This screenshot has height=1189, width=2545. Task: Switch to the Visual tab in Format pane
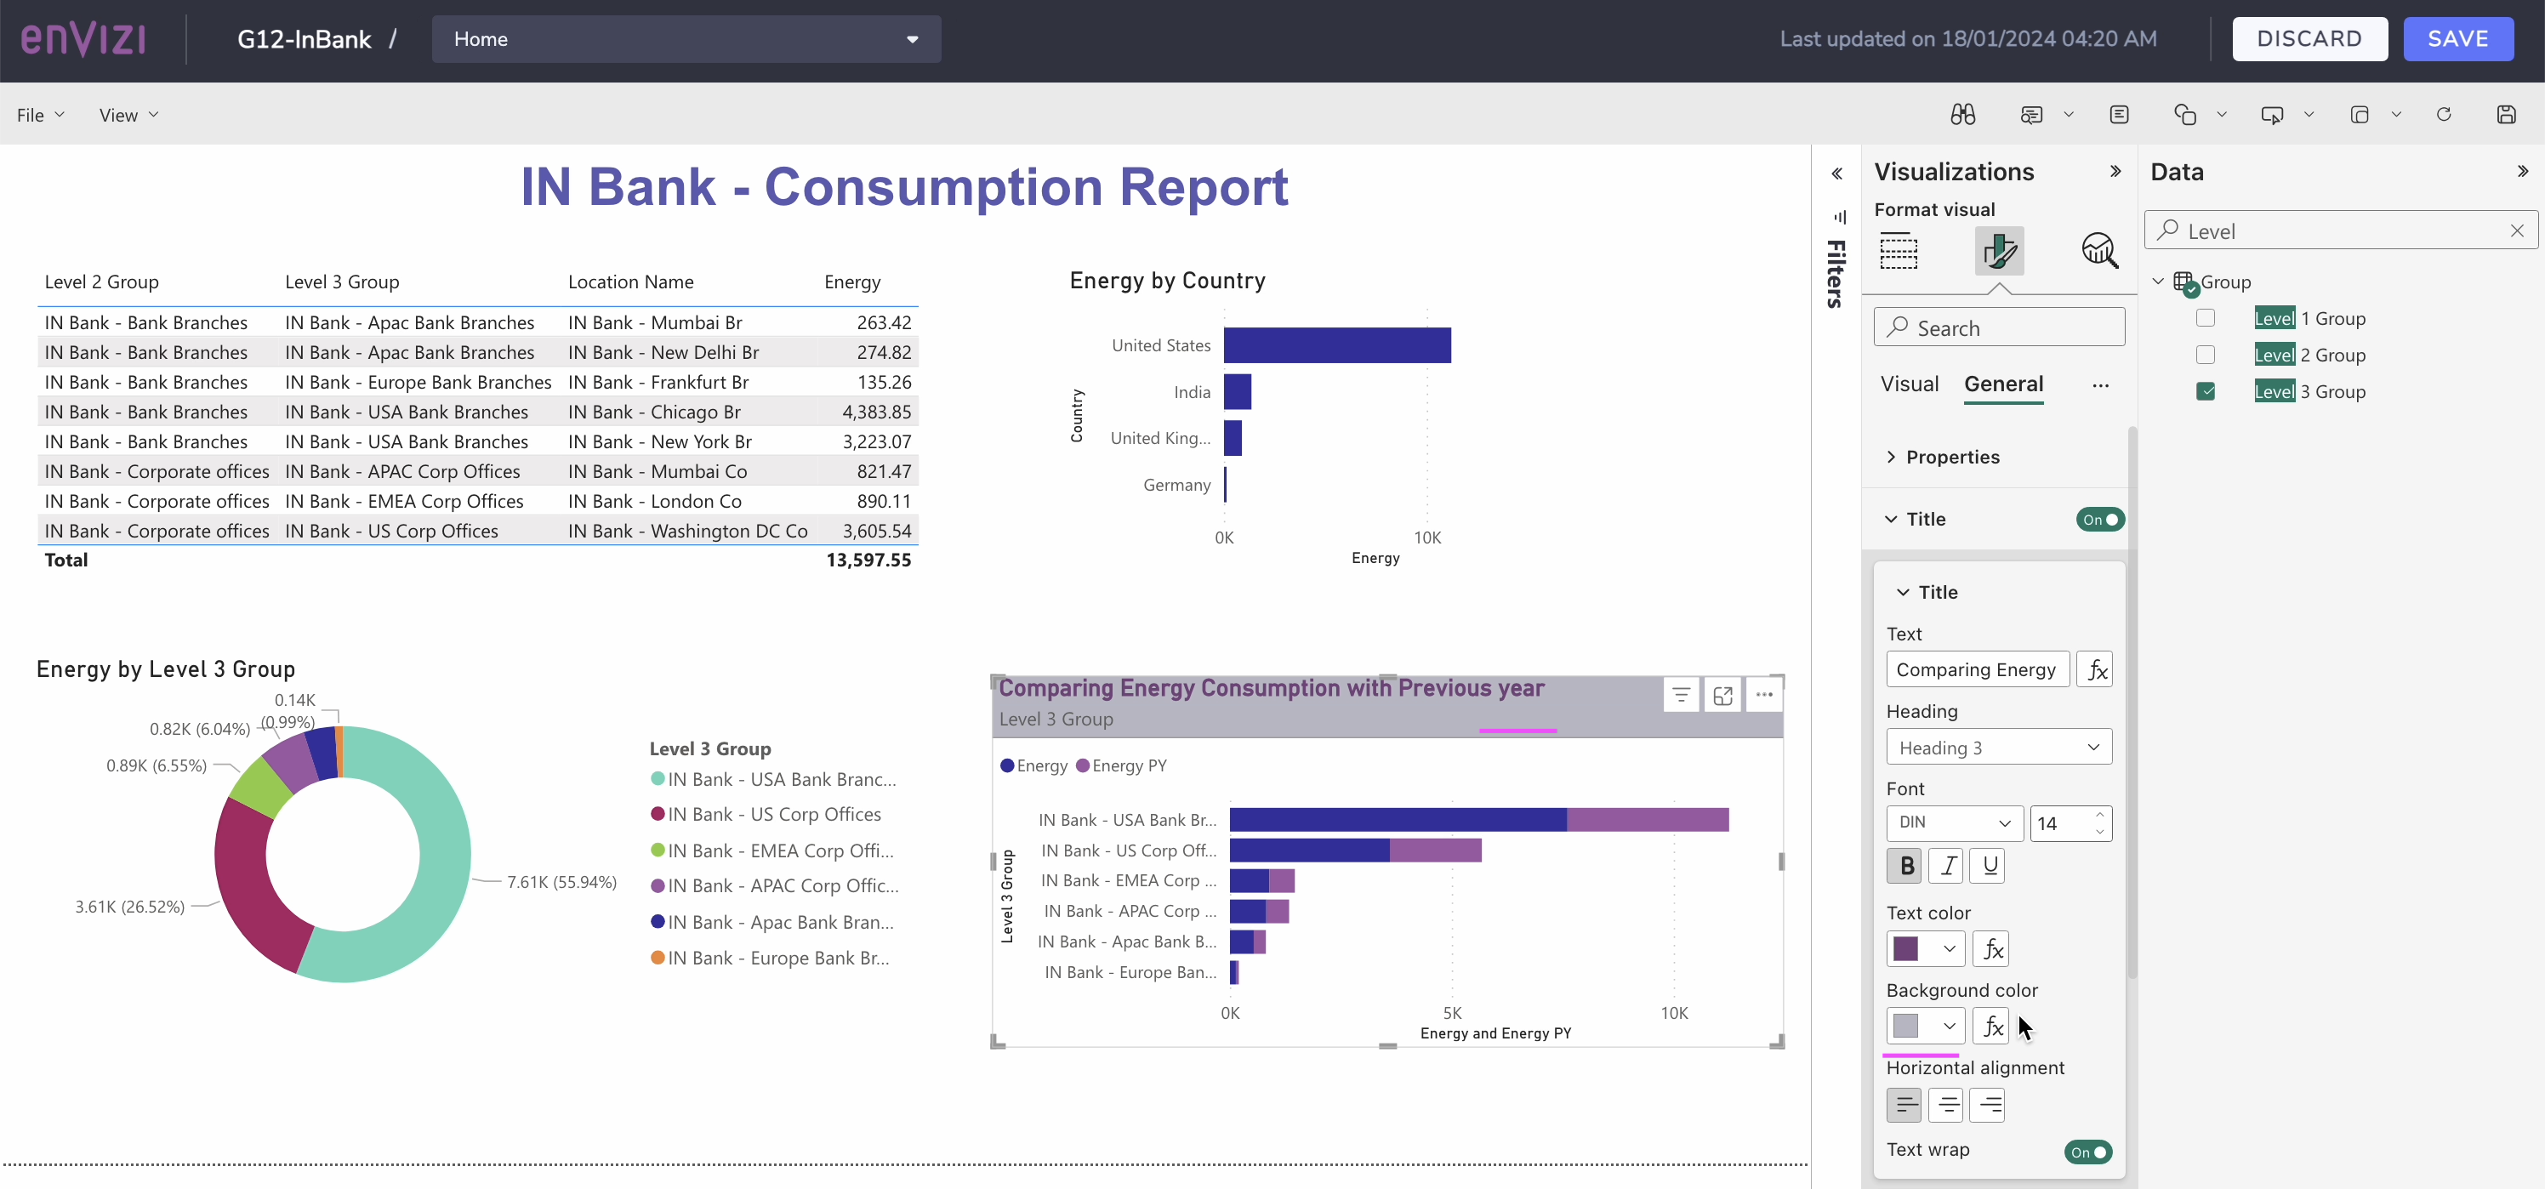[x=1908, y=384]
